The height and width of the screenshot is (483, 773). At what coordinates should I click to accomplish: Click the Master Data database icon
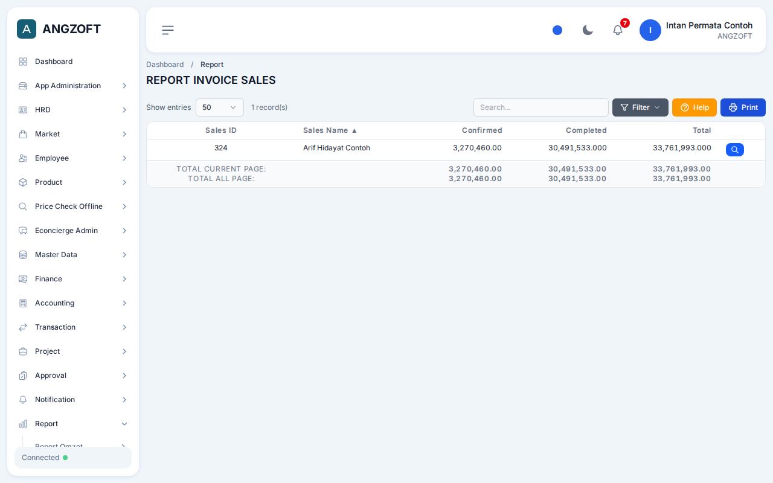(23, 255)
